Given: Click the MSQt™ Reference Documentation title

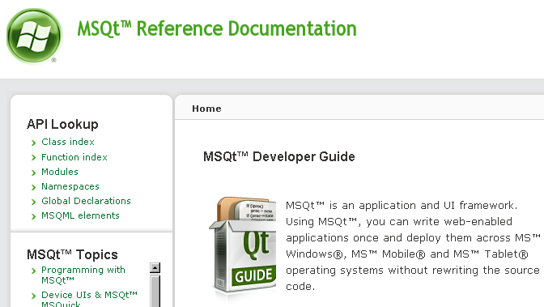Looking at the screenshot, I should pyautogui.click(x=217, y=28).
